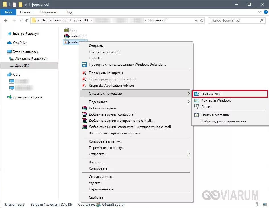The image size is (269, 208).
Task: Go back with the back arrow
Action: [6, 20]
